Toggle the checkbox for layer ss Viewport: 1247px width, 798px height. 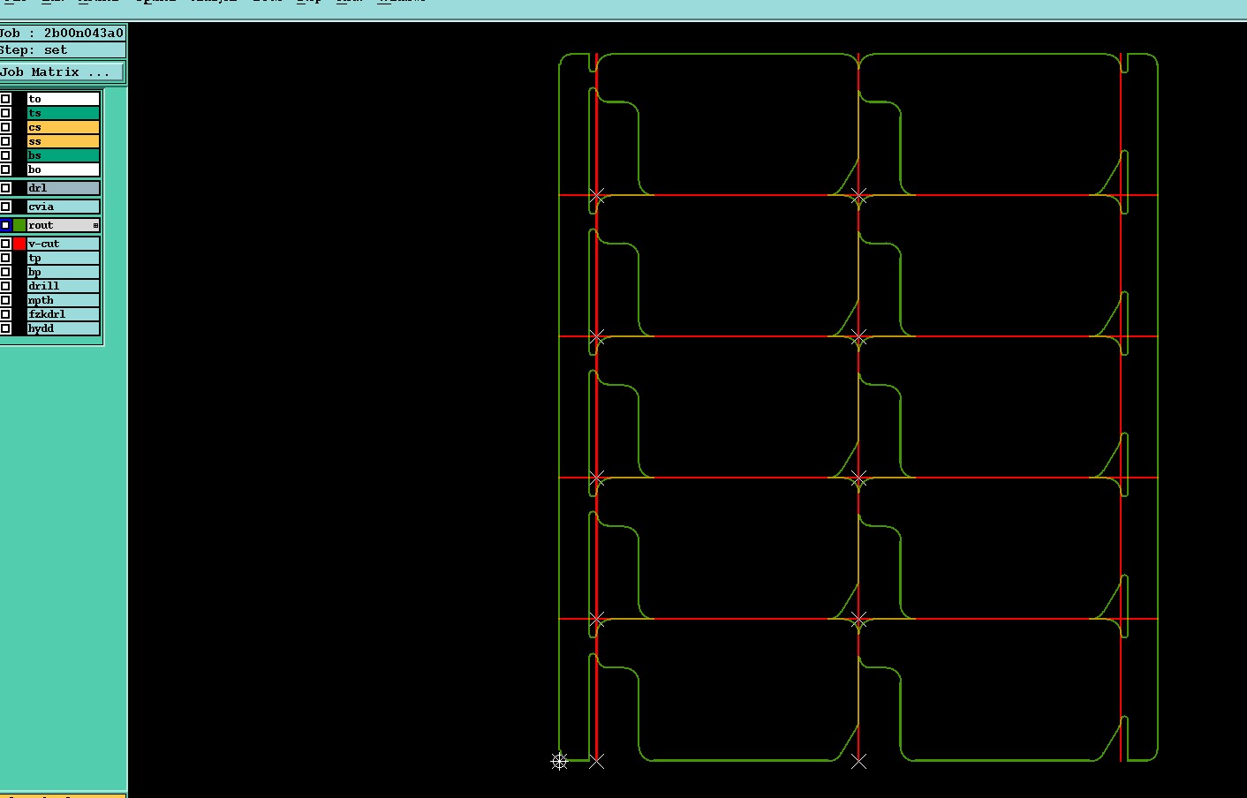point(5,141)
